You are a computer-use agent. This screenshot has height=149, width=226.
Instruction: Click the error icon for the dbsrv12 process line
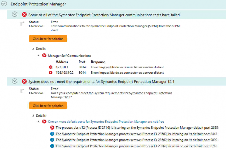pyautogui.click(x=52, y=127)
